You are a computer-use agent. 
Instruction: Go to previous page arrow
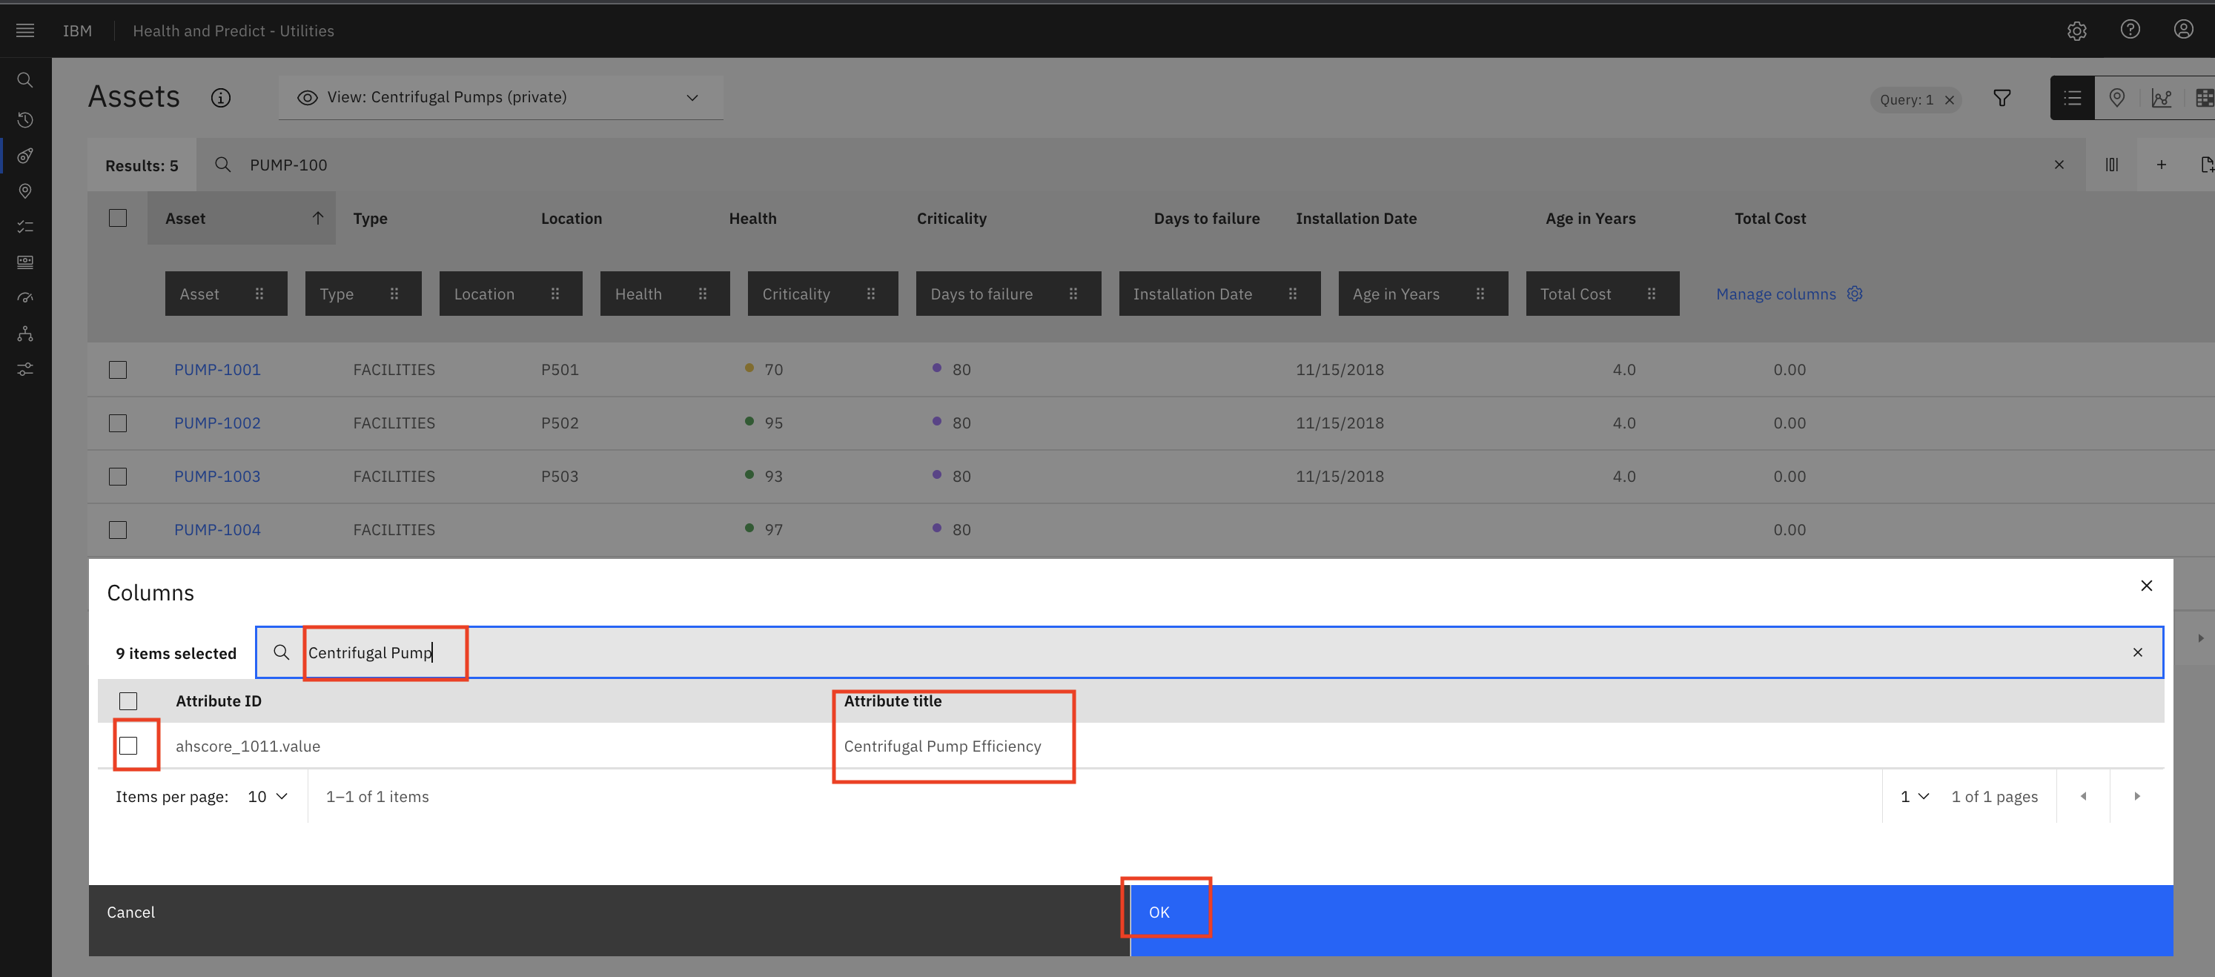pyautogui.click(x=2084, y=796)
